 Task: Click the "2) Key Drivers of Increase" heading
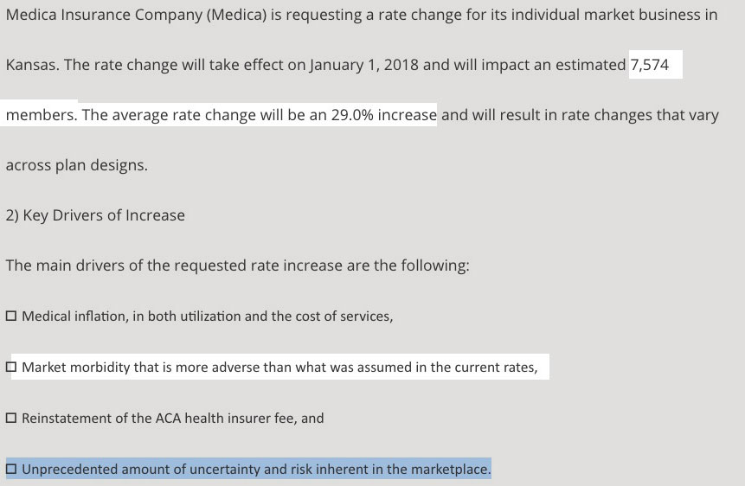click(x=95, y=215)
